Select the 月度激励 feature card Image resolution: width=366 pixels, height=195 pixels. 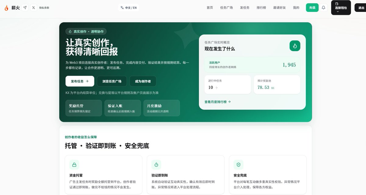pyautogui.click(x=162, y=108)
